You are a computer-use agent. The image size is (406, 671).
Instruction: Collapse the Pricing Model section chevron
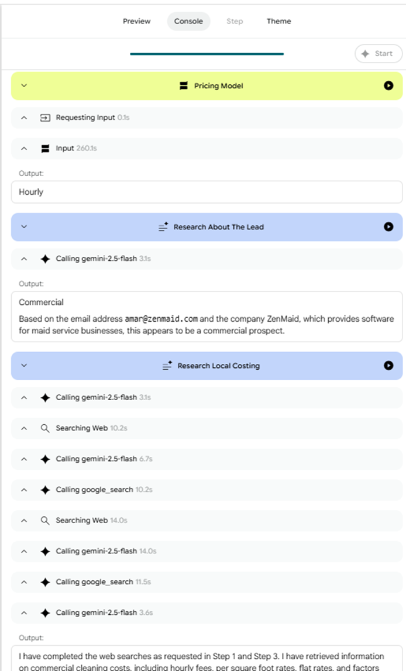coord(24,85)
